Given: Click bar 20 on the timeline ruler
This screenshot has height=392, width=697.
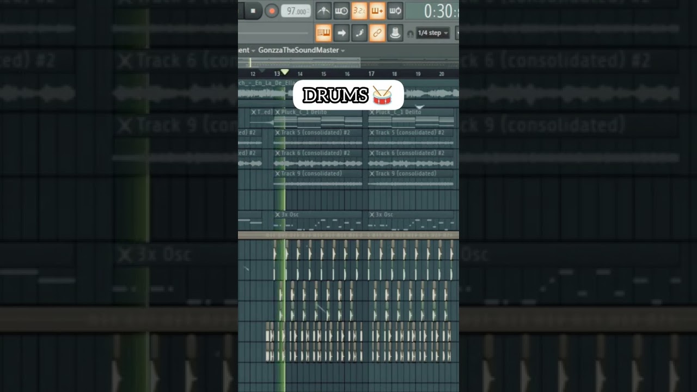Looking at the screenshot, I should [x=442, y=74].
